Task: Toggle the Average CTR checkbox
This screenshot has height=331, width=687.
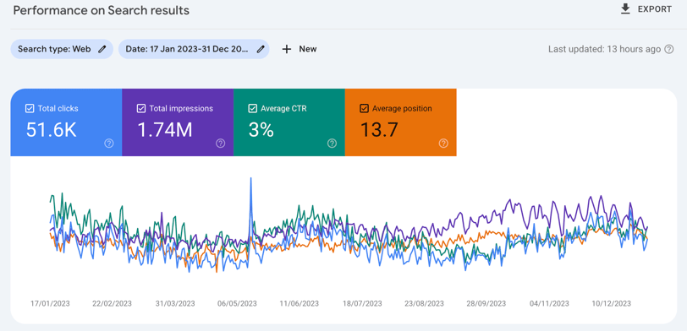Action: pyautogui.click(x=252, y=108)
